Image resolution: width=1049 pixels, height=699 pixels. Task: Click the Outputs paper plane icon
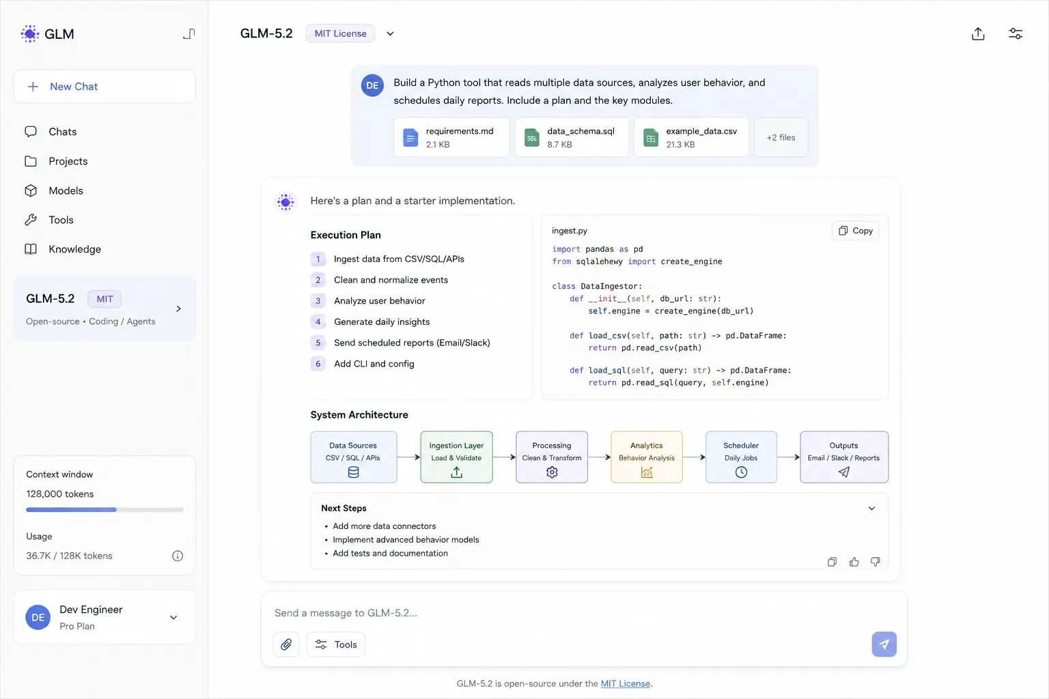844,472
